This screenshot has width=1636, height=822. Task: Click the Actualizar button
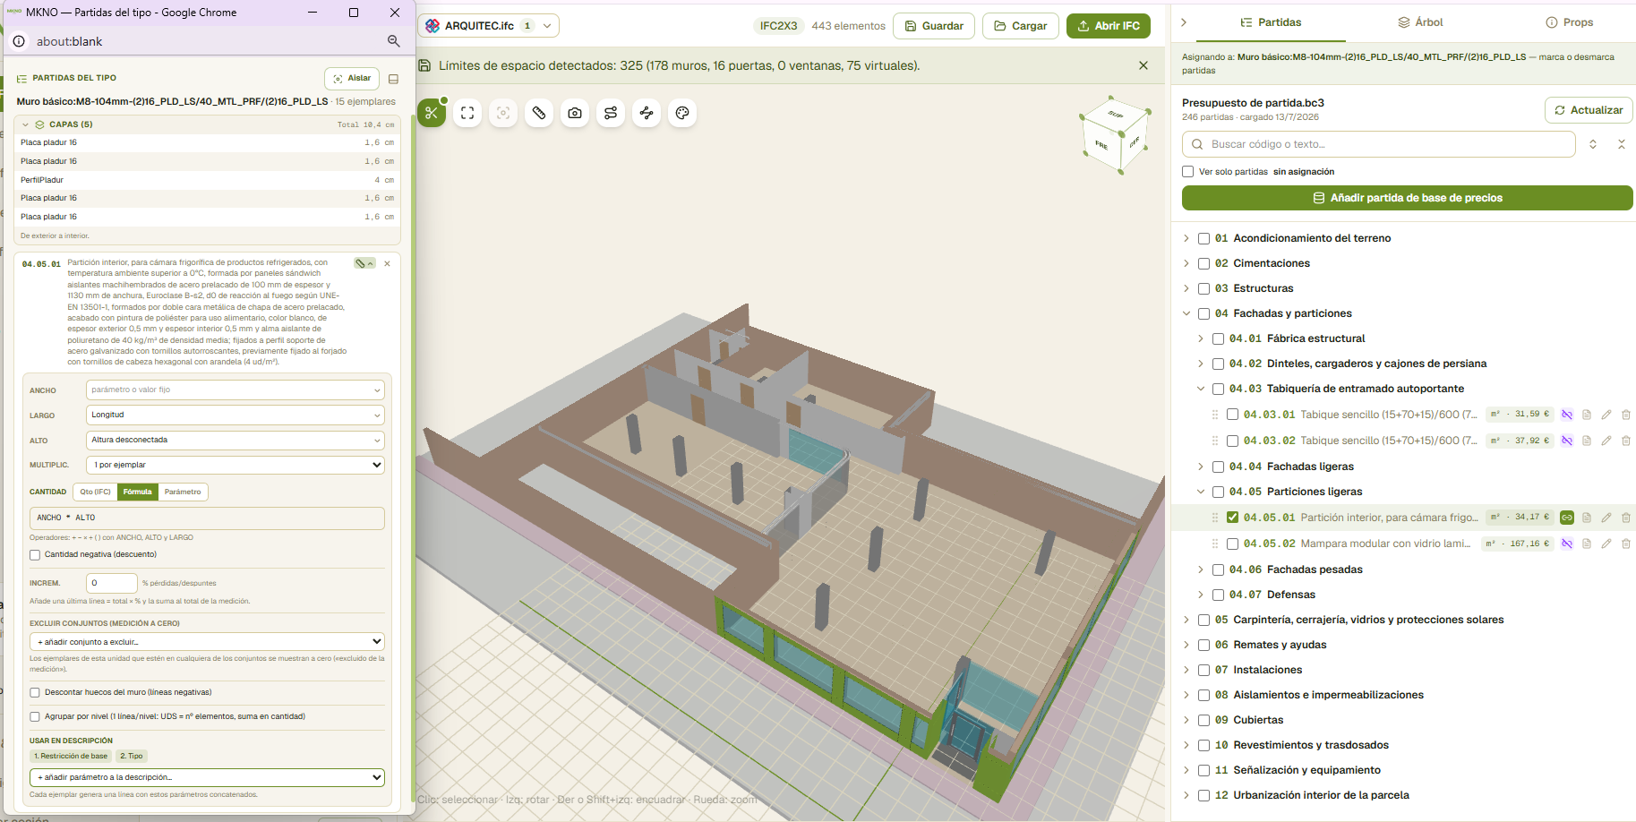pos(1589,110)
